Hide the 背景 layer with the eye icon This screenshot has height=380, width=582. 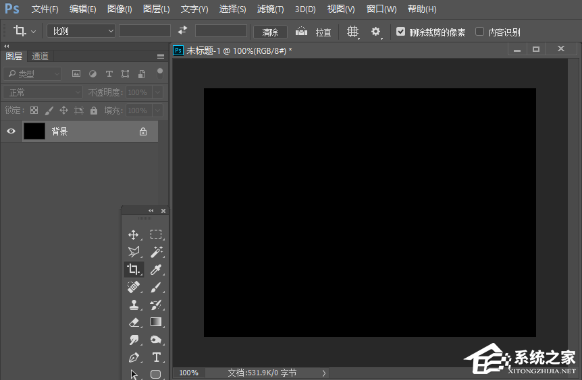11,131
